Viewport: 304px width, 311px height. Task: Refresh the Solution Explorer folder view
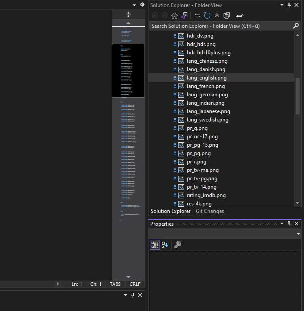tap(207, 15)
